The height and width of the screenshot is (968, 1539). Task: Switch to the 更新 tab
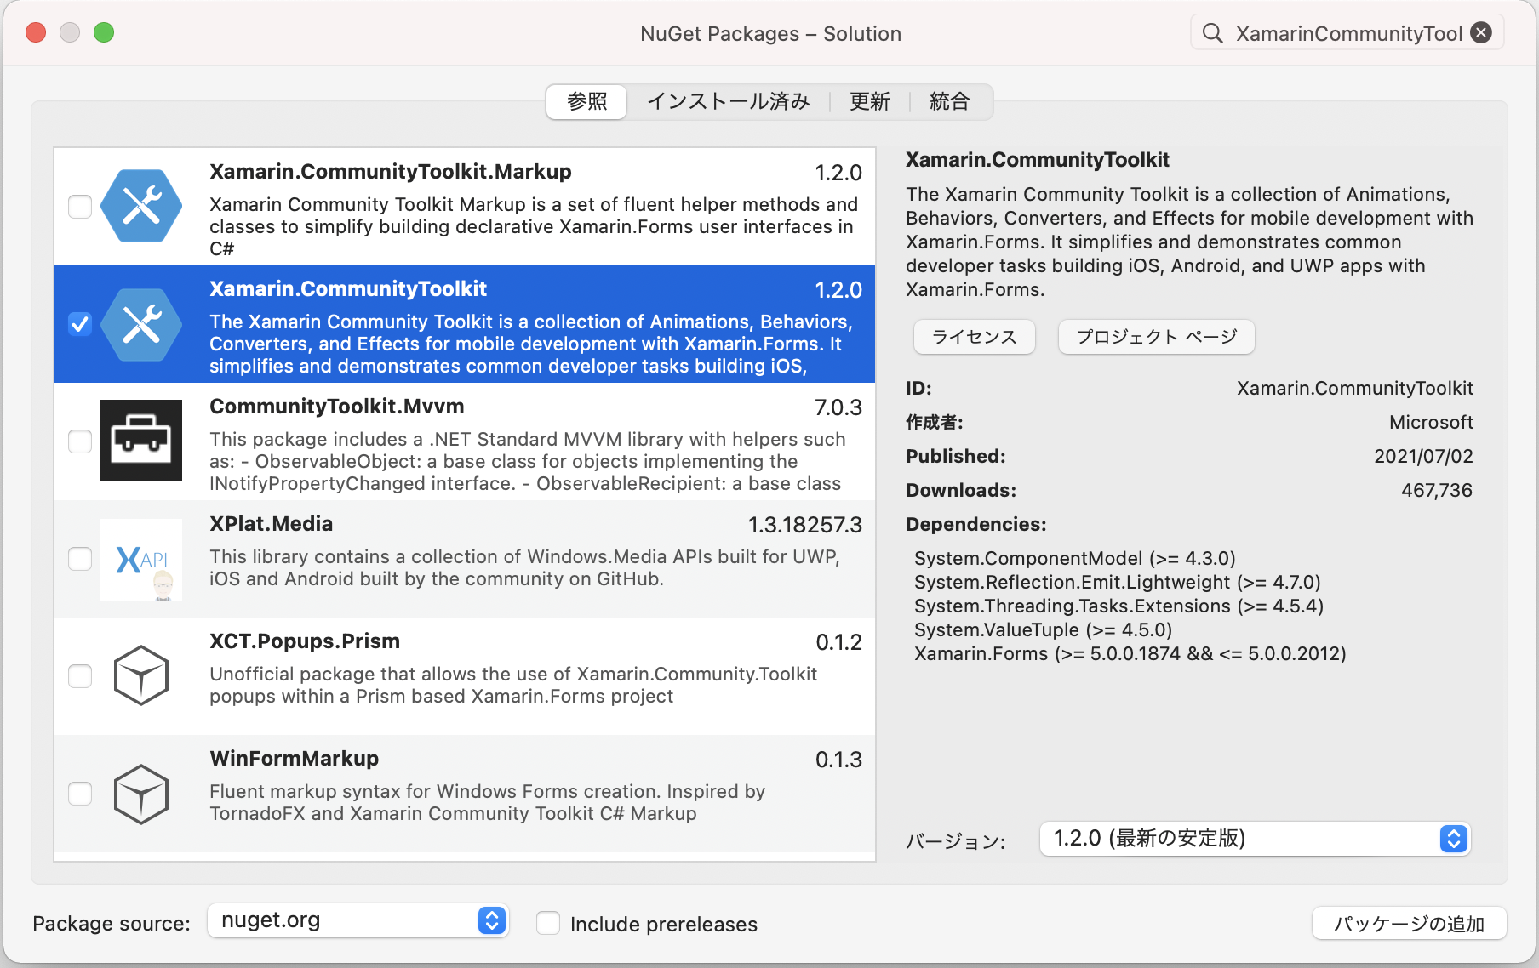pyautogui.click(x=870, y=102)
